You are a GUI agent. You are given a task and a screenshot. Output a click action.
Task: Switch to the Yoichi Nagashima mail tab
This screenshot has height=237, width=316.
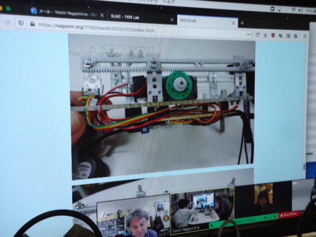coord(68,13)
